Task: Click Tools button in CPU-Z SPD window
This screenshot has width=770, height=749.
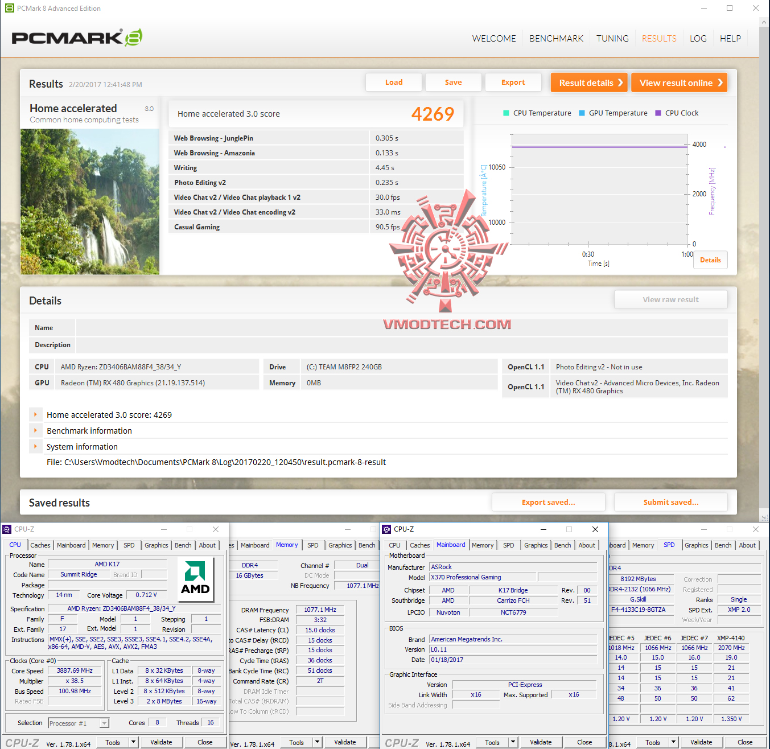Action: tap(653, 742)
